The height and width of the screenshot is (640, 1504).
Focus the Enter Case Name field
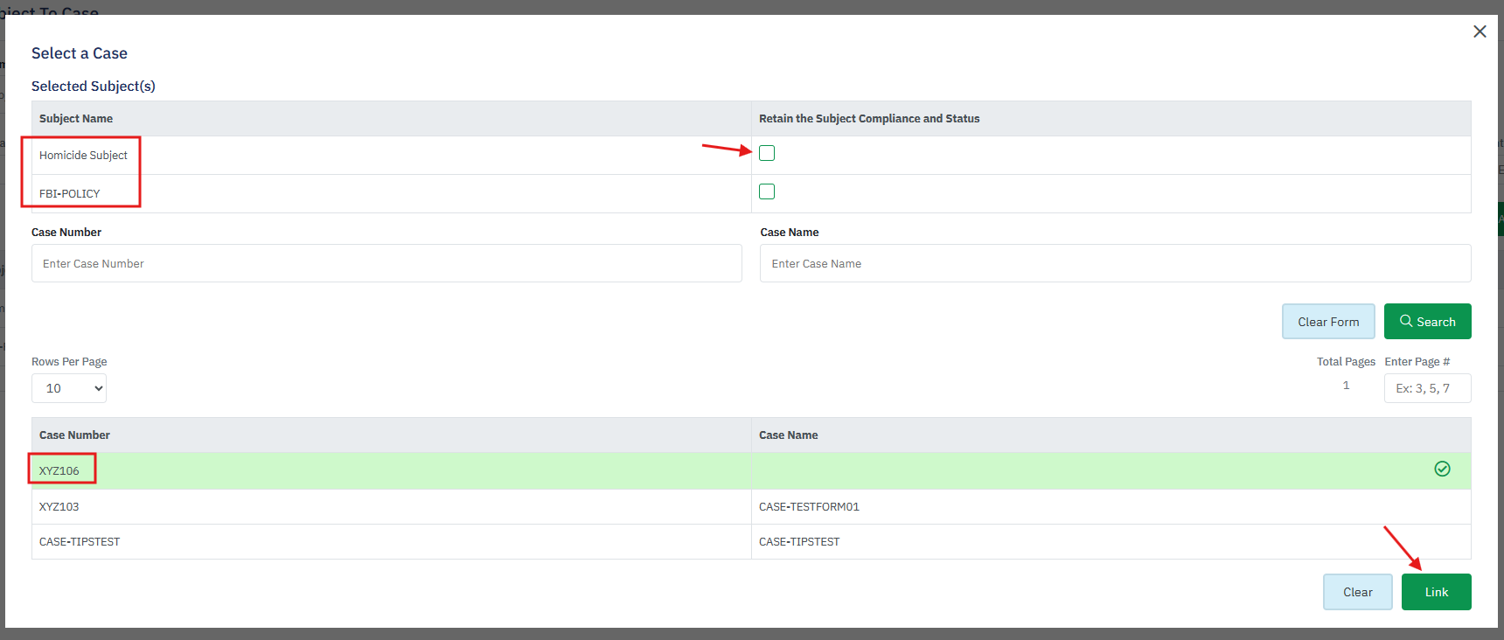1115,263
